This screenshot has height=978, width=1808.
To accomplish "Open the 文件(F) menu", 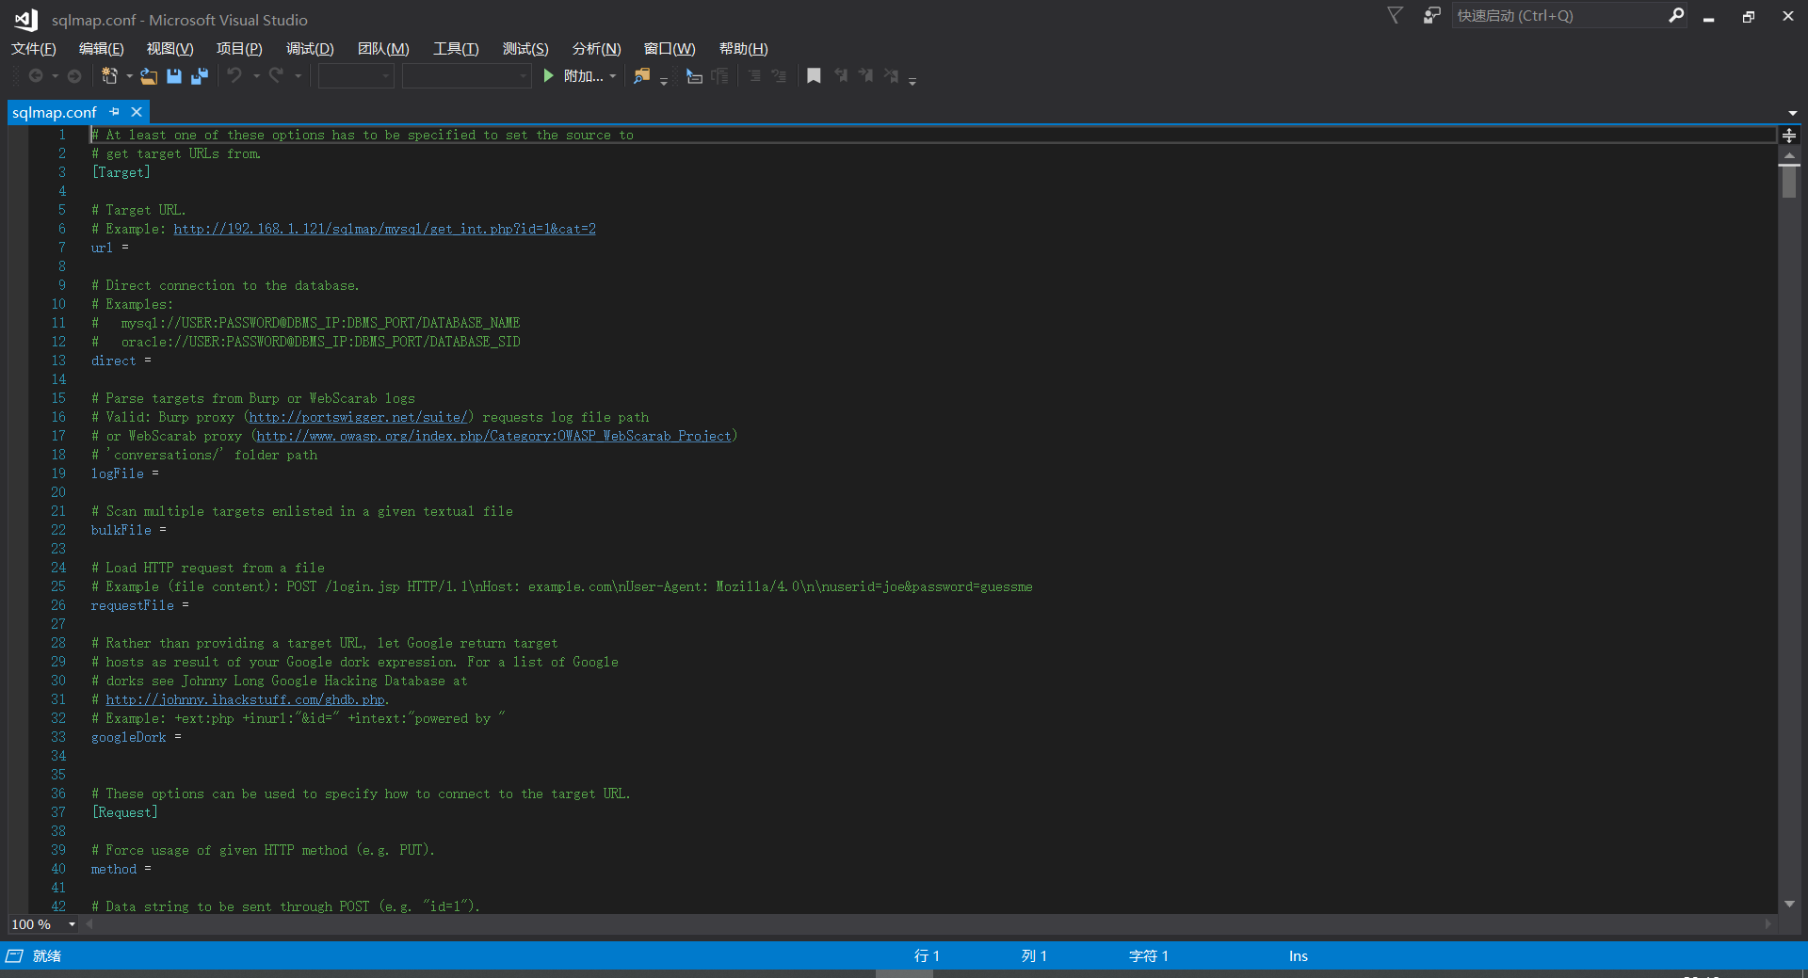I will 34,49.
